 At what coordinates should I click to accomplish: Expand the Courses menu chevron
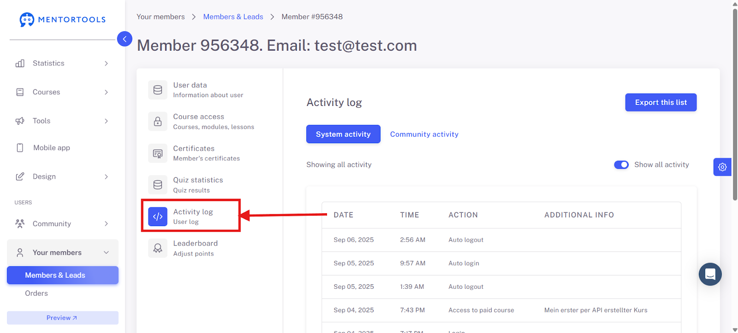click(106, 92)
